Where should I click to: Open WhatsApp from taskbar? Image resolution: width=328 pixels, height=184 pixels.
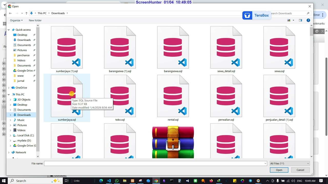pyautogui.click(x=117, y=181)
